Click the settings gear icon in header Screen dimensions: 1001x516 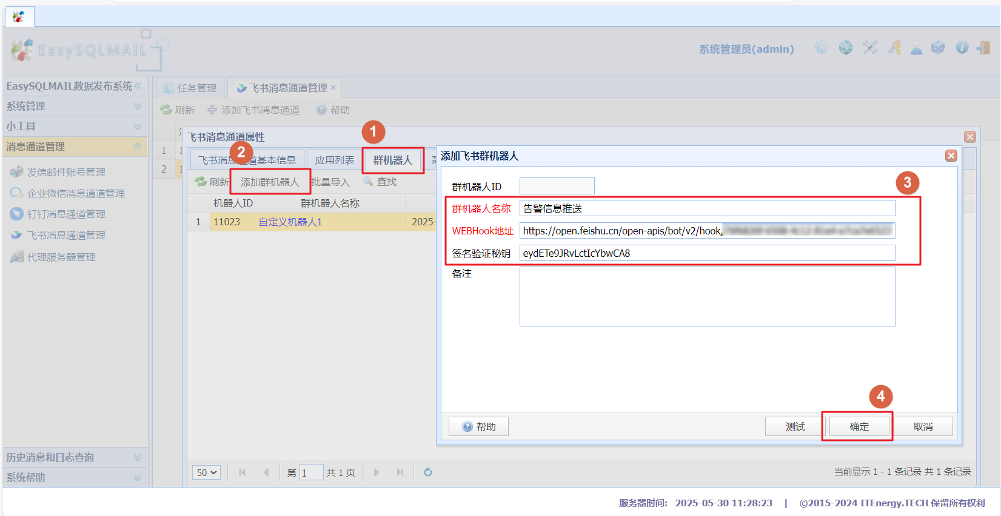(821, 48)
